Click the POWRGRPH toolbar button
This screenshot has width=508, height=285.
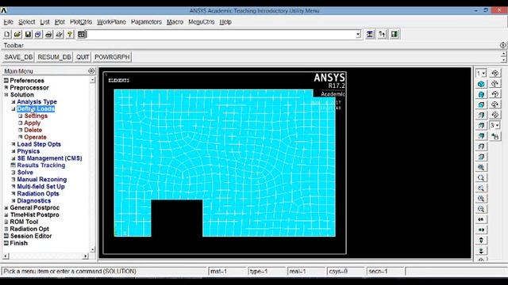pyautogui.click(x=112, y=57)
